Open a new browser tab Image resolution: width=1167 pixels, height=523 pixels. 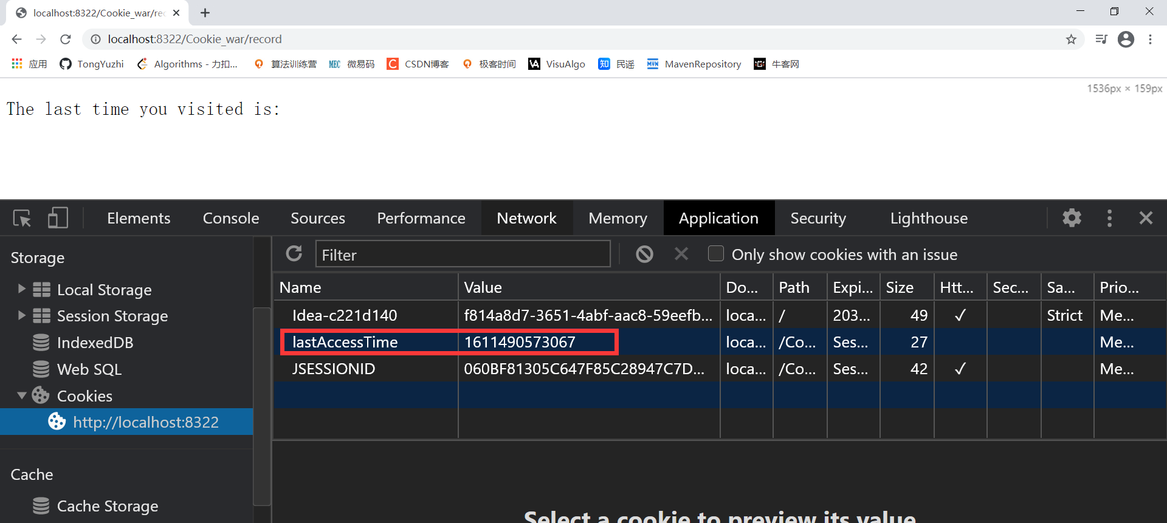(205, 13)
